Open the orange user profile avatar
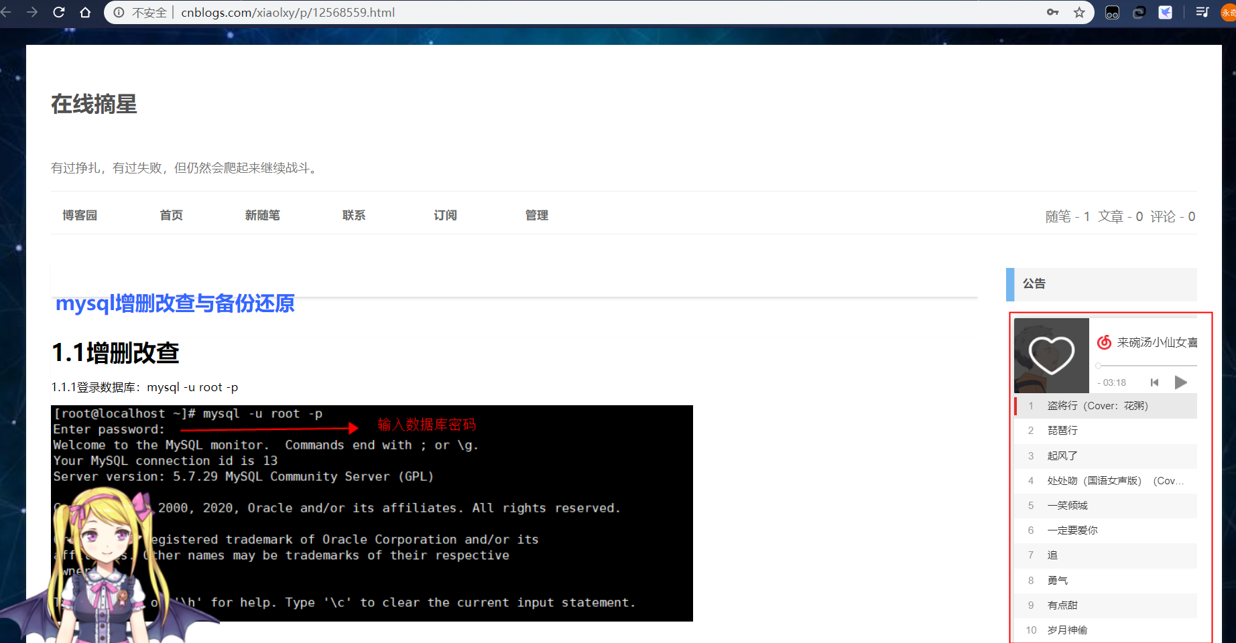Image resolution: width=1236 pixels, height=643 pixels. click(1229, 12)
